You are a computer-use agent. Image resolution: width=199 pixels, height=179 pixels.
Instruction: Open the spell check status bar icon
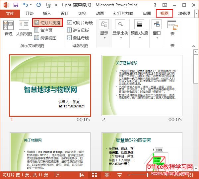pos(57,175)
